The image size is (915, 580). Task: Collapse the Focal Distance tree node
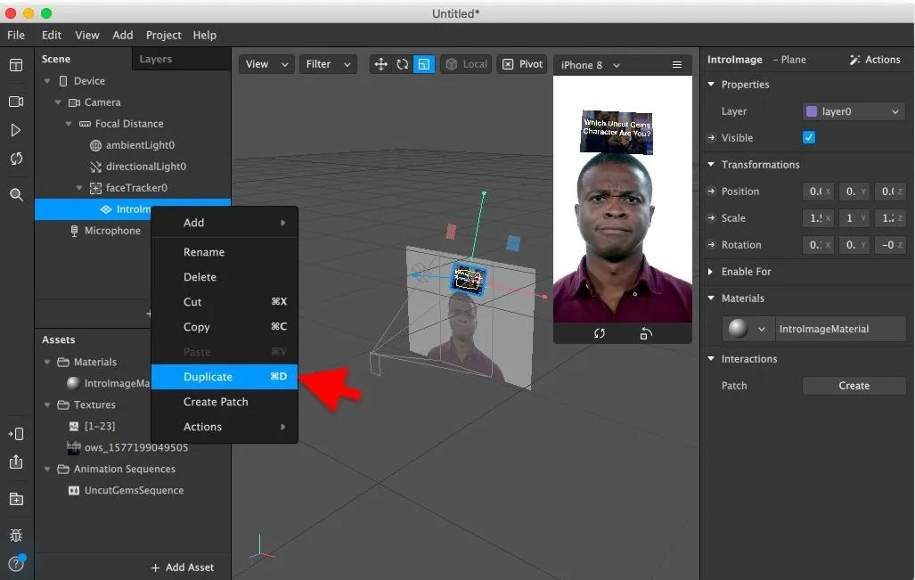tap(69, 124)
